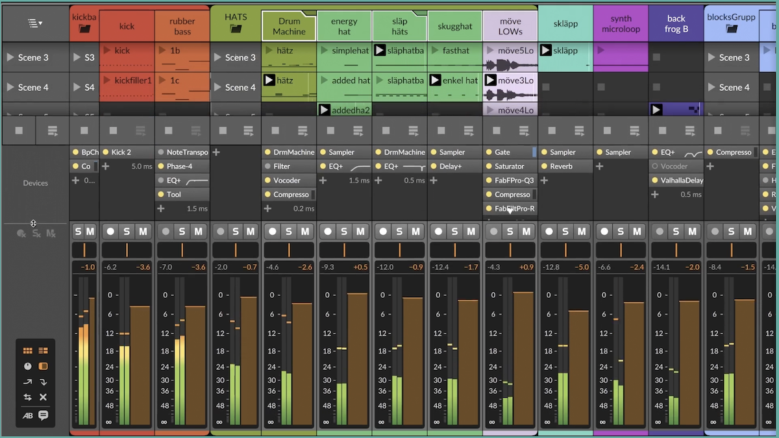
Task: Mute the rubber bass track
Action: tap(199, 231)
